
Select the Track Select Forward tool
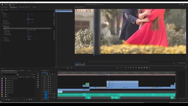[38, 74]
